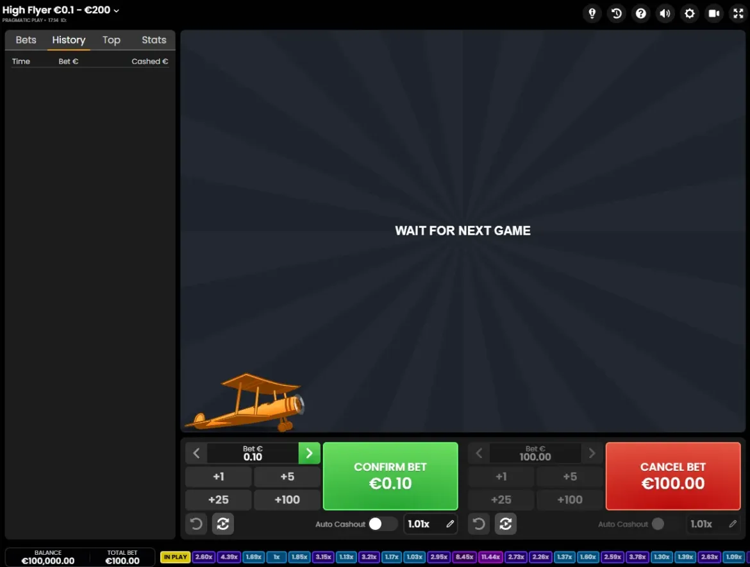Viewport: 750px width, 567px height.
Task: Click the TOTAL BET €100.00 display
Action: tap(122, 557)
